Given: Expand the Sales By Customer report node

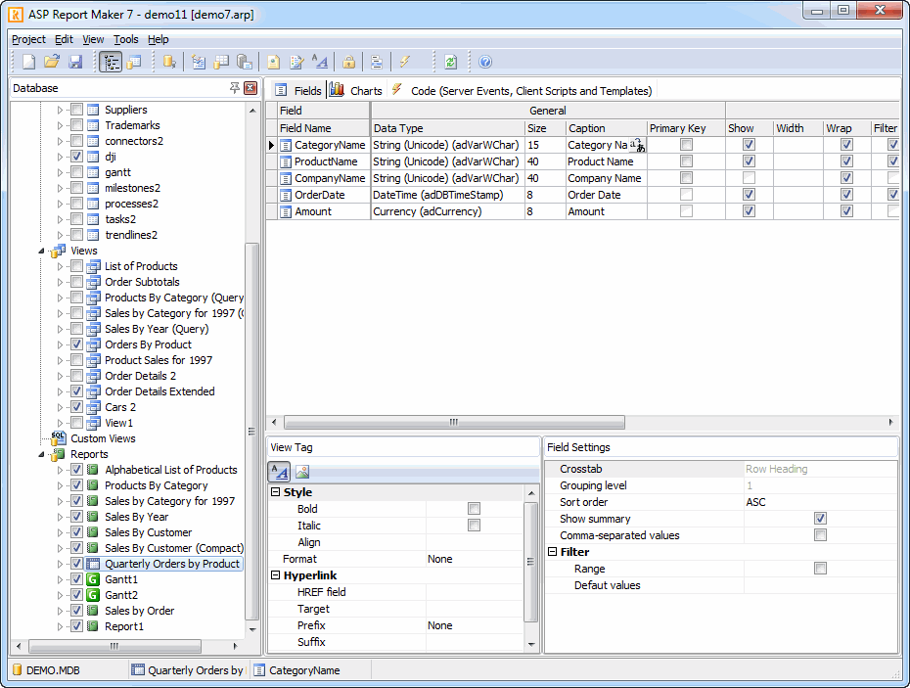Looking at the screenshot, I should point(59,532).
